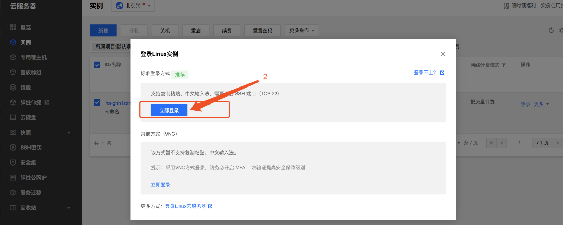Screen dimensions: 563x225
Task: Click the page number input field
Action: pos(520,143)
